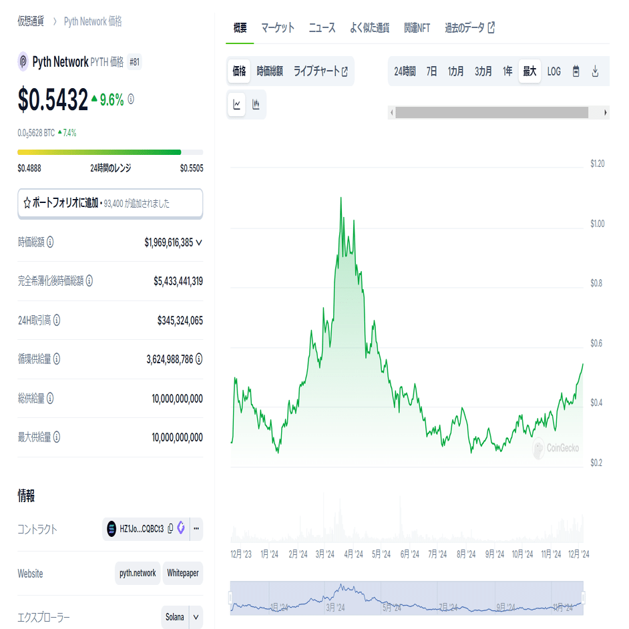The height and width of the screenshot is (629, 629).
Task: Set chart range to 1年
Action: pos(507,71)
